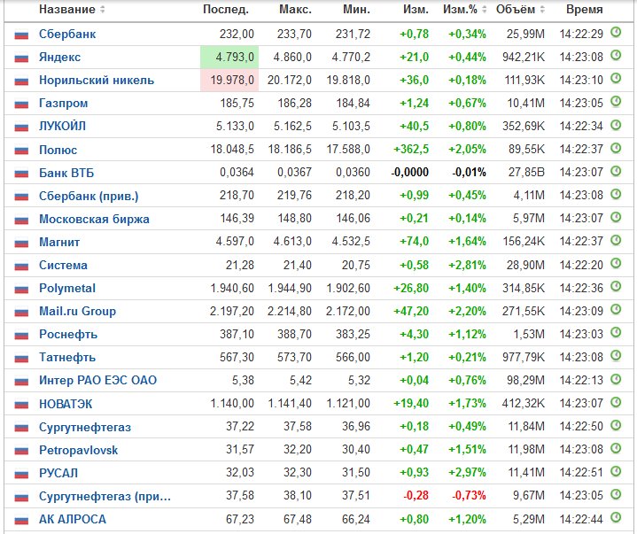Open the ЛУКОЙЛ stock link
This screenshot has width=637, height=534.
point(63,127)
